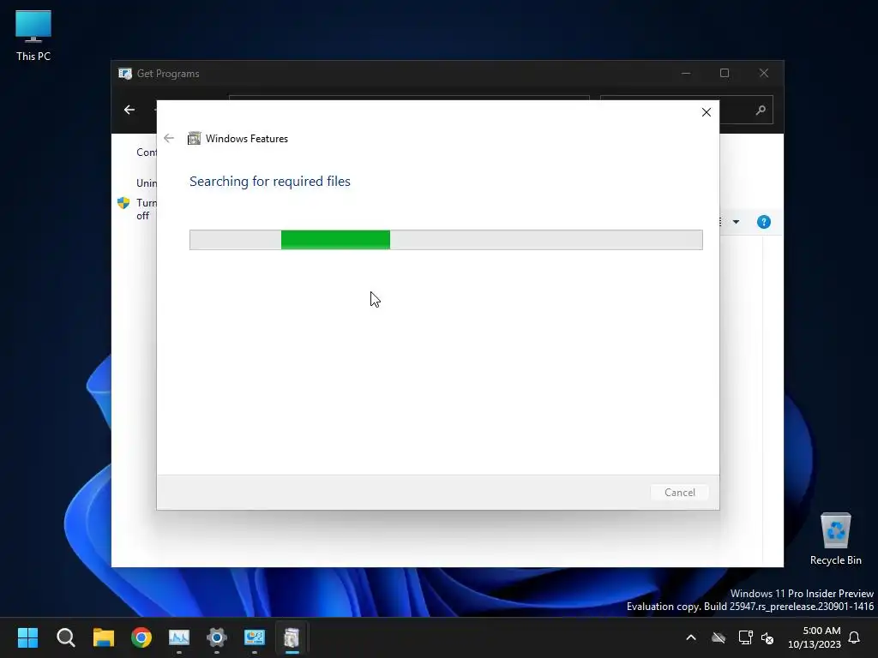
Task: Maximize the Get Programs window
Action: coord(725,74)
